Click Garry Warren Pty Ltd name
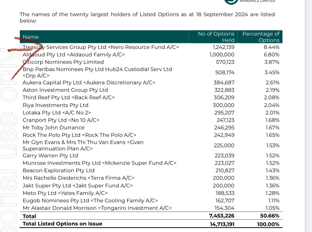 pos(50,156)
